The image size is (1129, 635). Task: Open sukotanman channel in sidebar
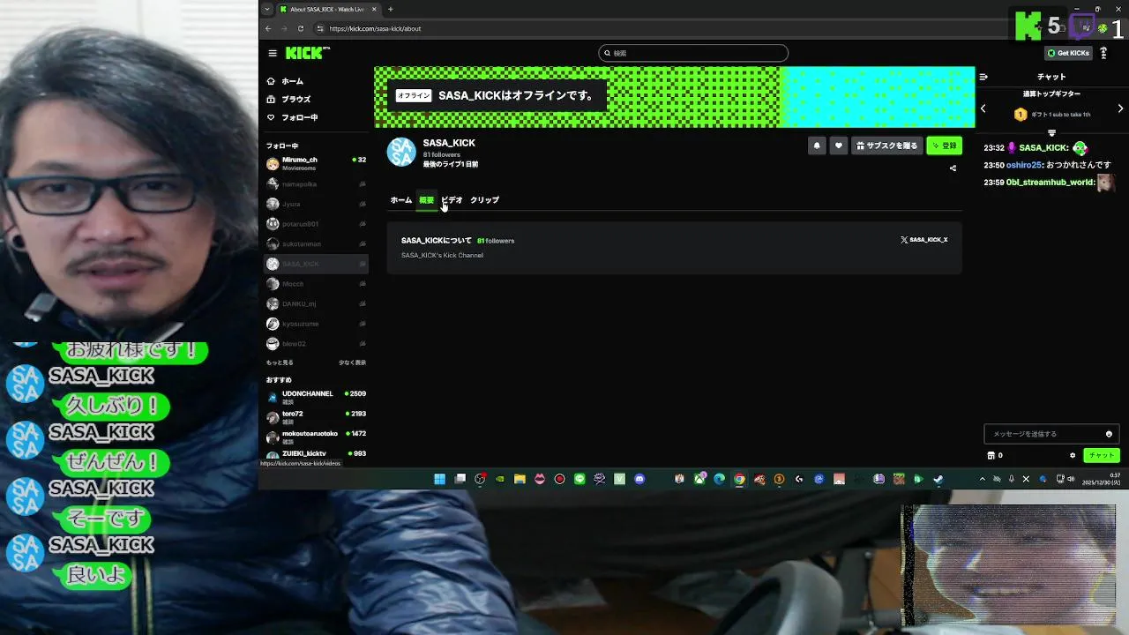pyautogui.click(x=316, y=244)
